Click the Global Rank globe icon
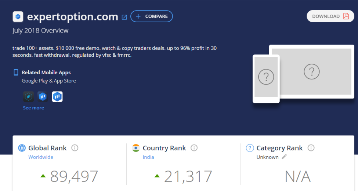This screenshot has width=358, height=191. [x=22, y=148]
